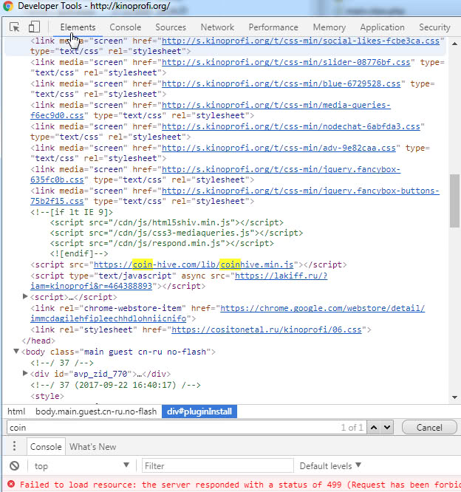
Task: Open the Network tab
Action: 217,27
